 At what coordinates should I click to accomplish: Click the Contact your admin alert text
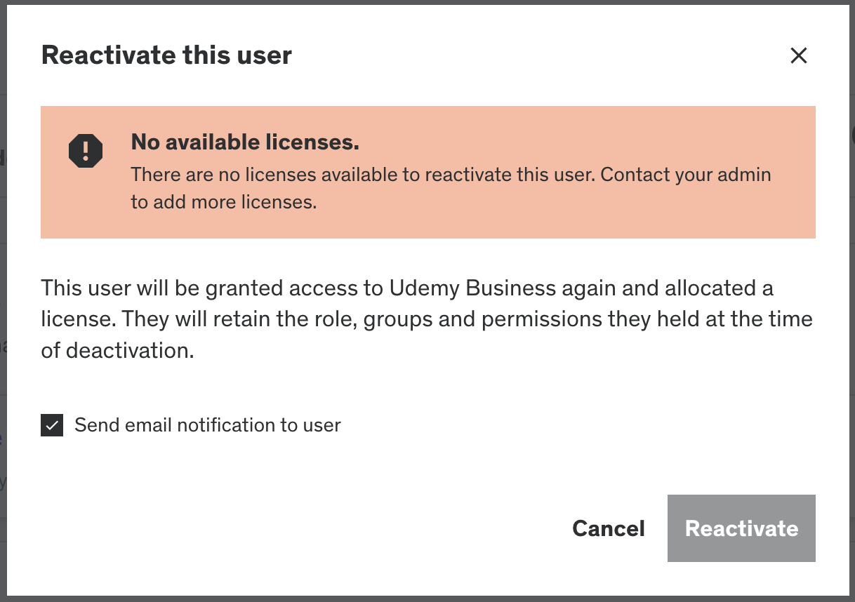686,174
